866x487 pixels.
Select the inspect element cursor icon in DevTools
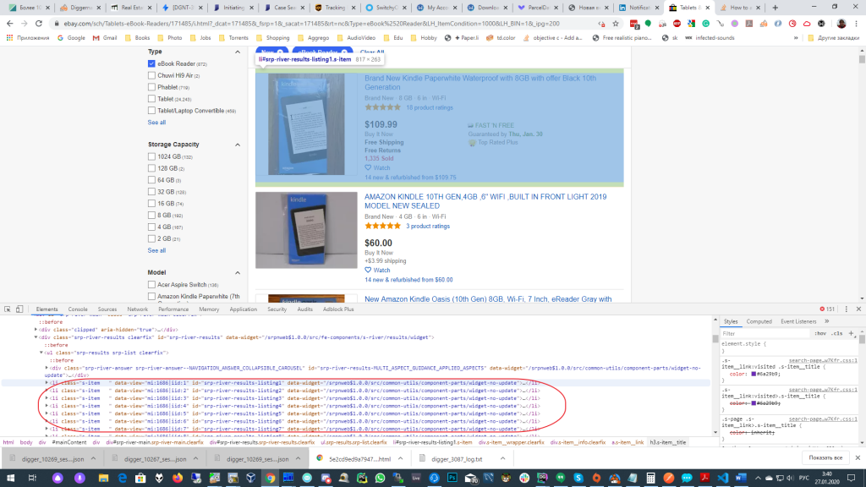click(7, 309)
